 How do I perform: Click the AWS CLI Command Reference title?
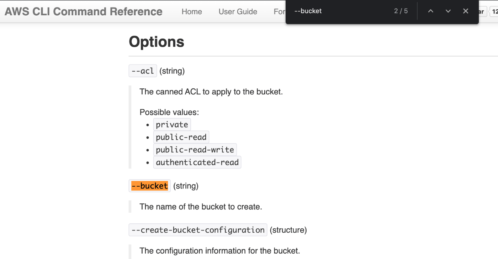click(84, 11)
